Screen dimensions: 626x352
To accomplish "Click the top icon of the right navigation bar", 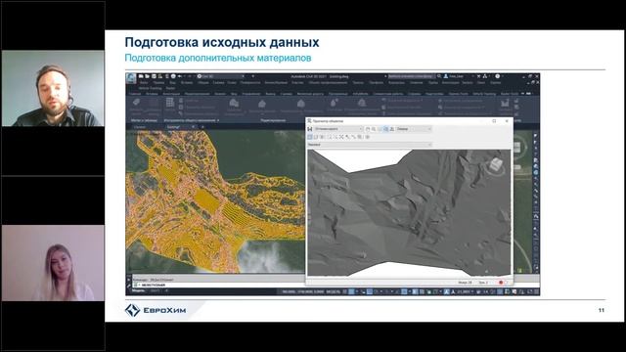I will pyautogui.click(x=536, y=136).
